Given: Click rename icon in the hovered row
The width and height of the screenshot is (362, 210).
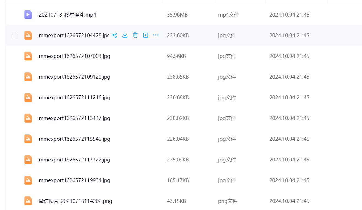Looking at the screenshot, I should pyautogui.click(x=145, y=35).
